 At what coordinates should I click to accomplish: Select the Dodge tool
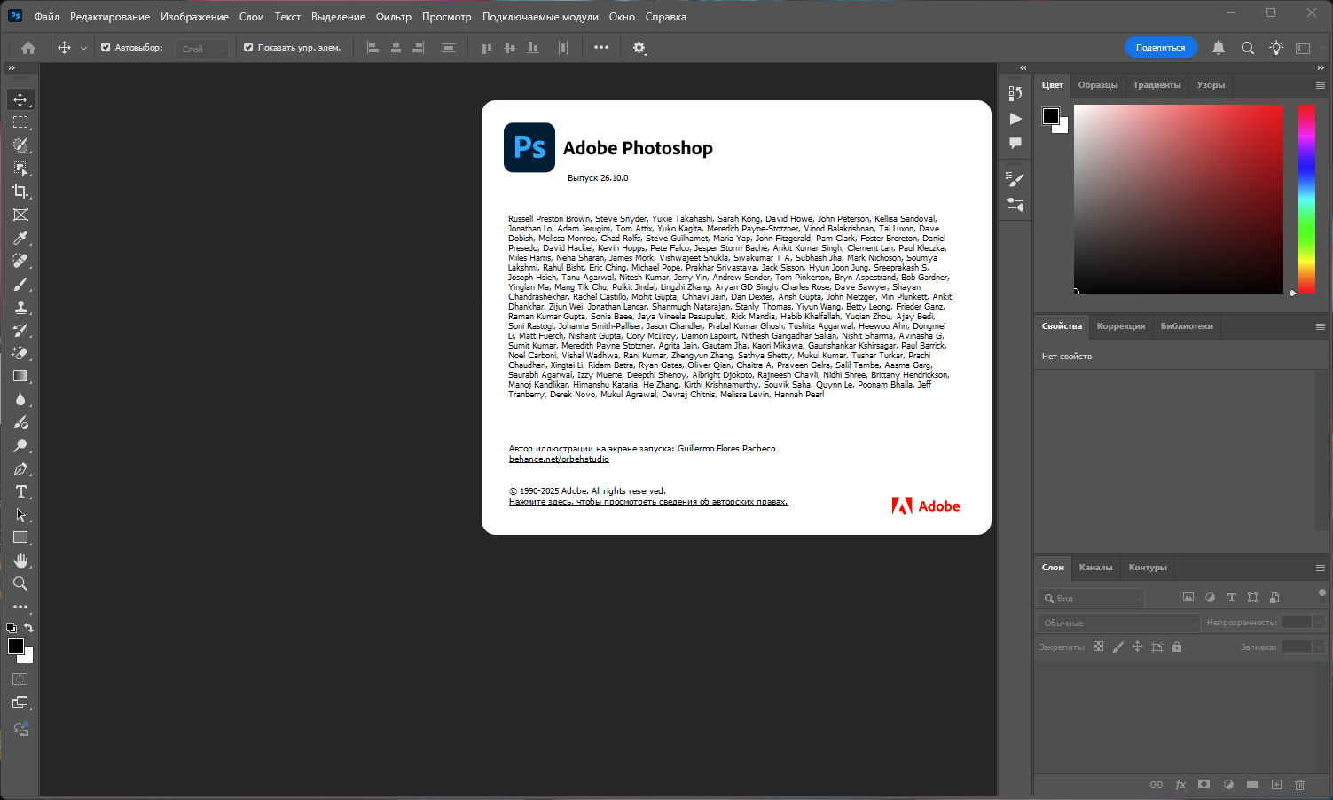(20, 445)
